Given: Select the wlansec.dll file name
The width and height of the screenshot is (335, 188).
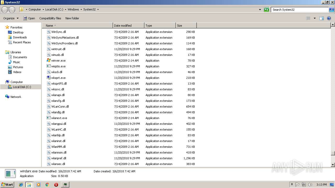Looking at the screenshot, I should click(58, 164).
